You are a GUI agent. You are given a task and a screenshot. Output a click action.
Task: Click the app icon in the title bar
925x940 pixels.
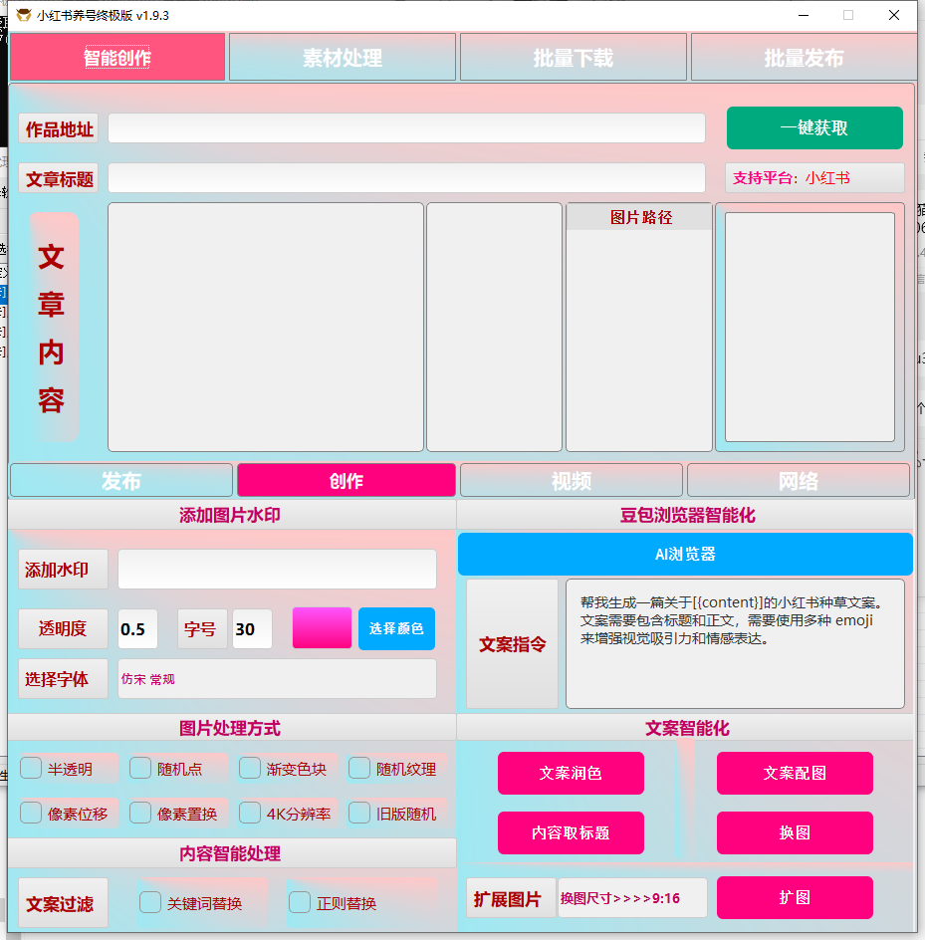[x=23, y=15]
